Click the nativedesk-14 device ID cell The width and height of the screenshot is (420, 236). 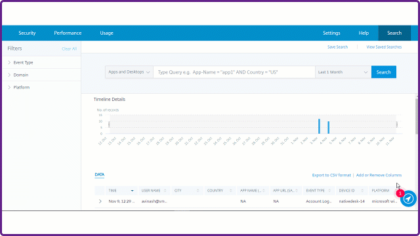tap(352, 201)
